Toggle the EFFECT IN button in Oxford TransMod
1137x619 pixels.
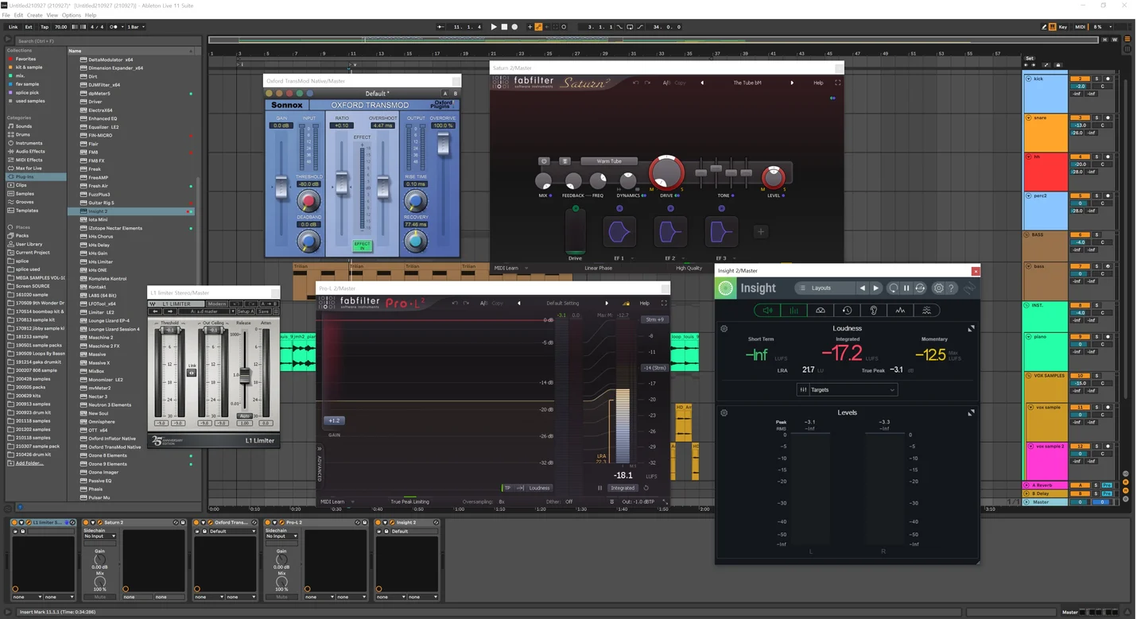362,246
